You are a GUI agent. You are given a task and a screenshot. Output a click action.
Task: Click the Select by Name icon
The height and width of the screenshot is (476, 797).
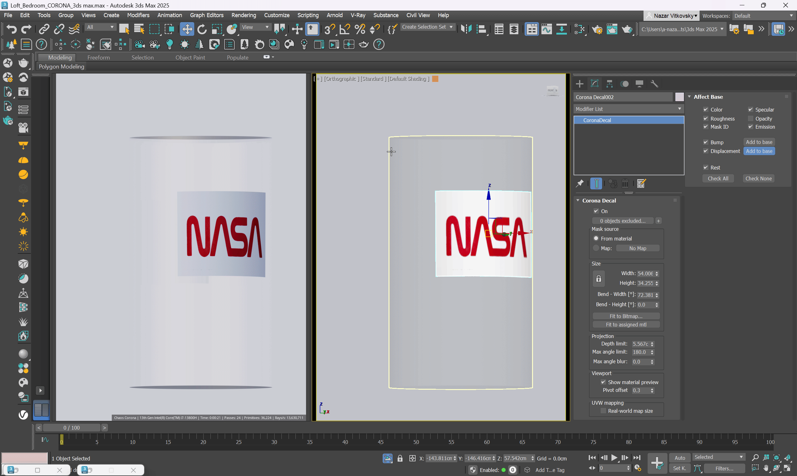point(139,29)
